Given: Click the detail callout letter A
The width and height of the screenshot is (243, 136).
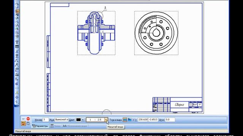Looking at the screenshot, I should (x=105, y=8).
